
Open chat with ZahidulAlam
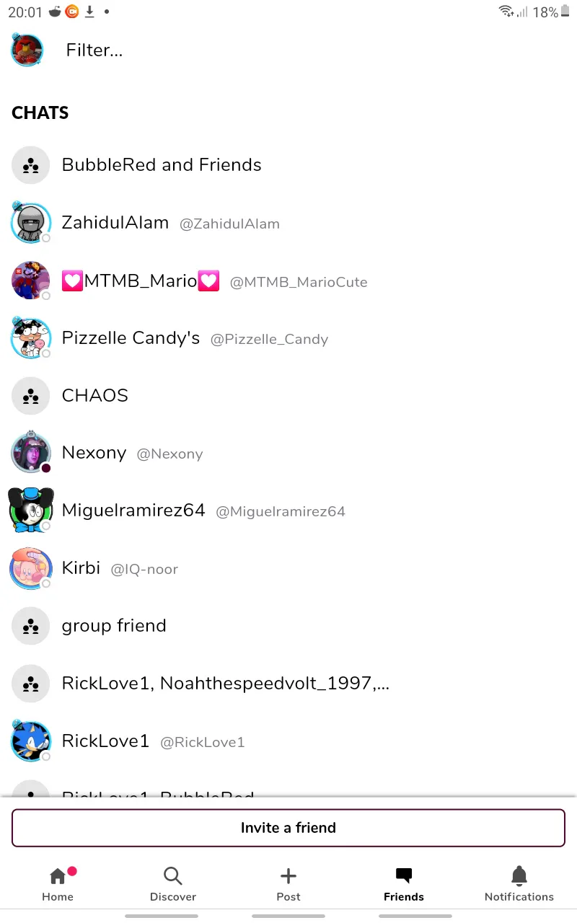pyautogui.click(x=288, y=223)
